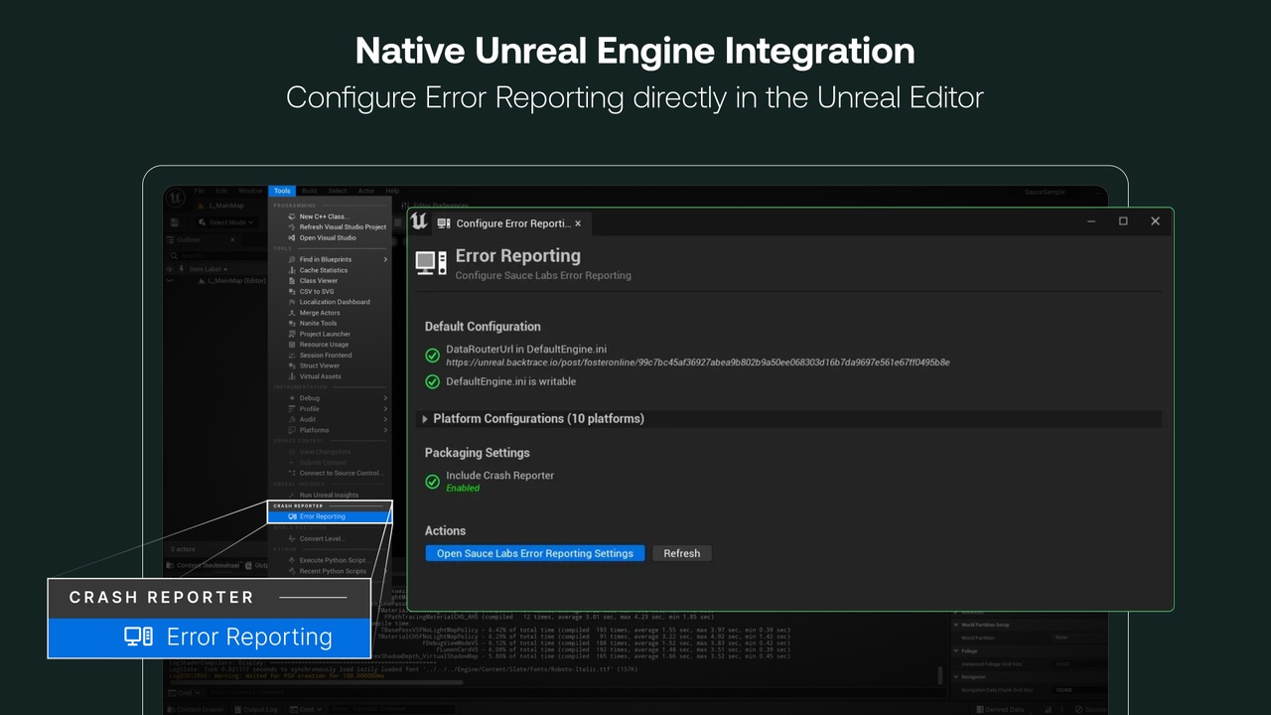
Task: Click the "0 actors" count in Outliner
Action: [x=183, y=549]
